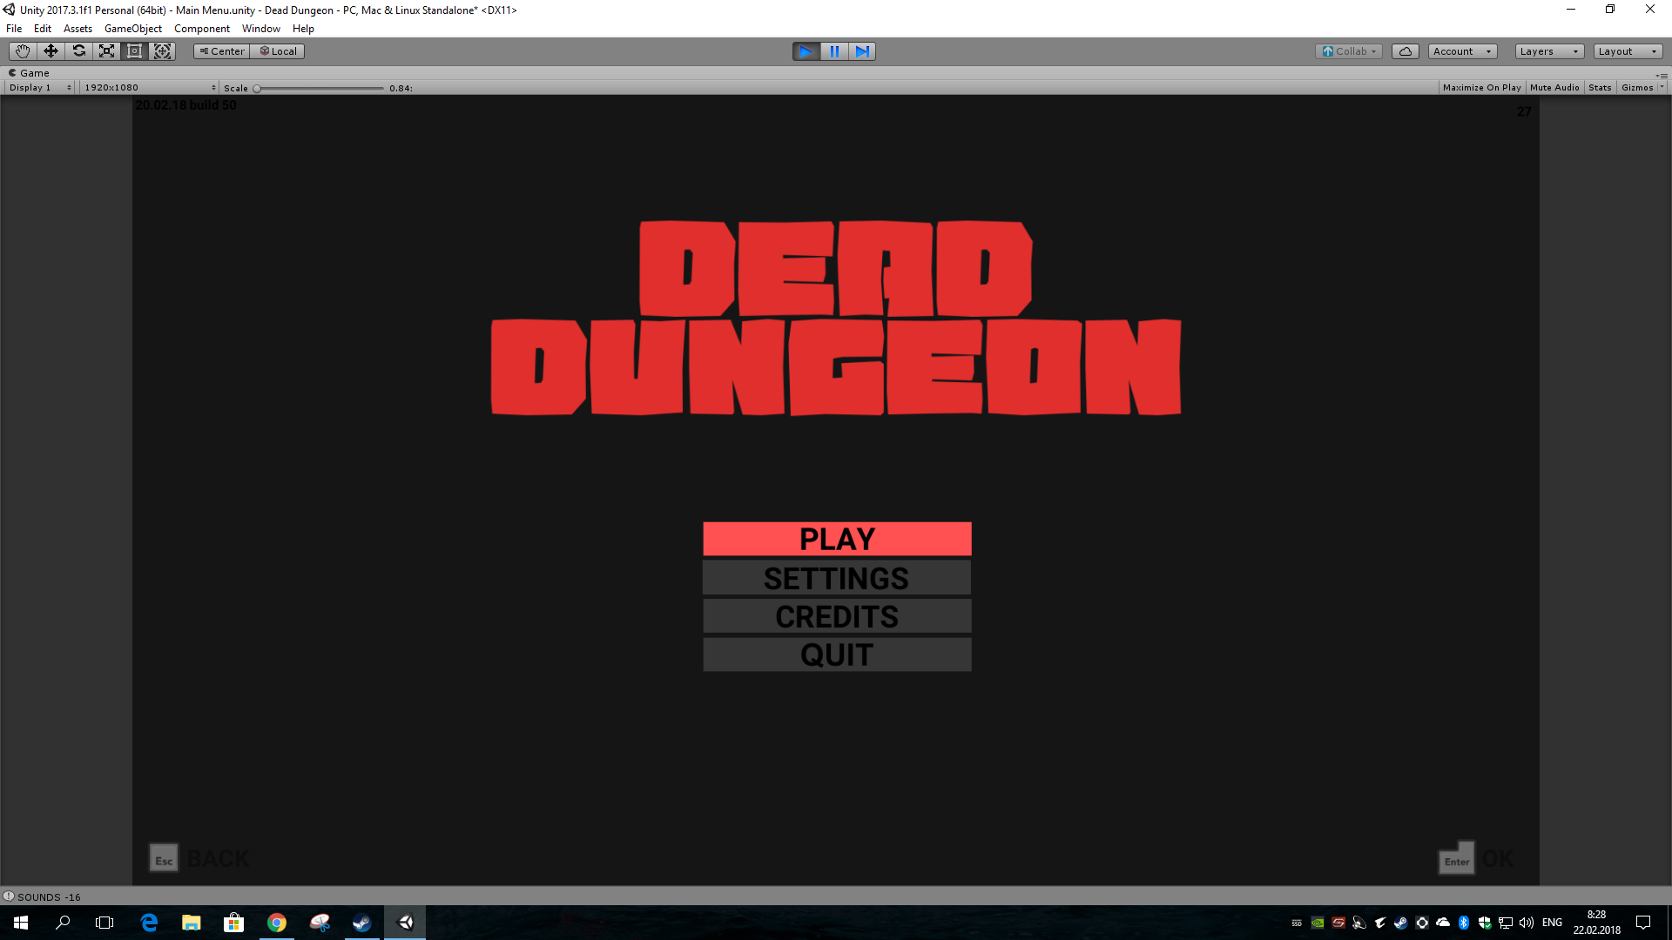Open the Action Center notifications
This screenshot has height=940, width=1672.
coord(1643,923)
